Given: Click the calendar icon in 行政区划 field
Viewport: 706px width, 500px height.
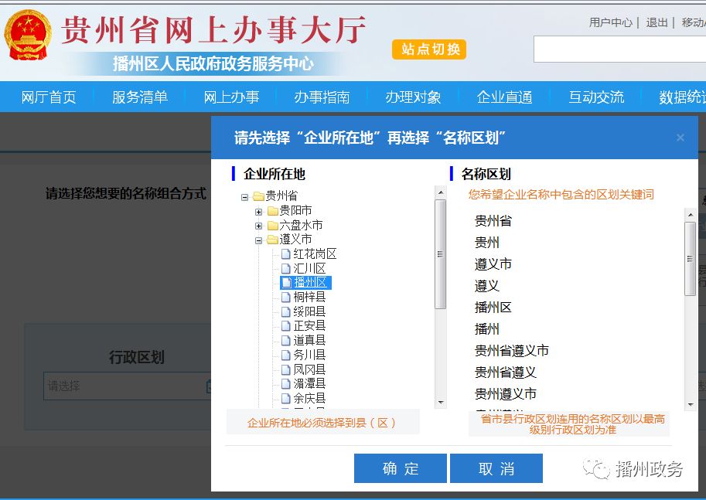Looking at the screenshot, I should [209, 386].
